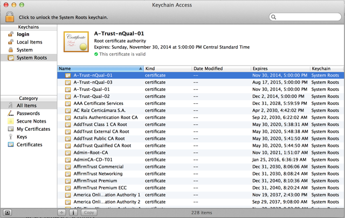Select AffirmTrust Commercial row

pos(201,167)
